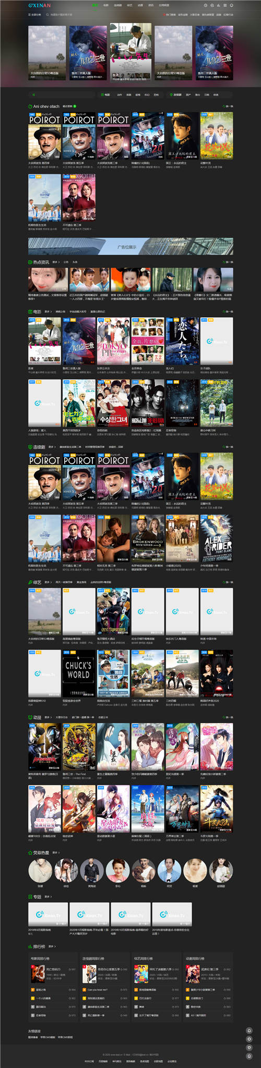Screen dimensions: 261x1068
Task: Click the rightmost user icon in top header
Action: pyautogui.click(x=232, y=5)
